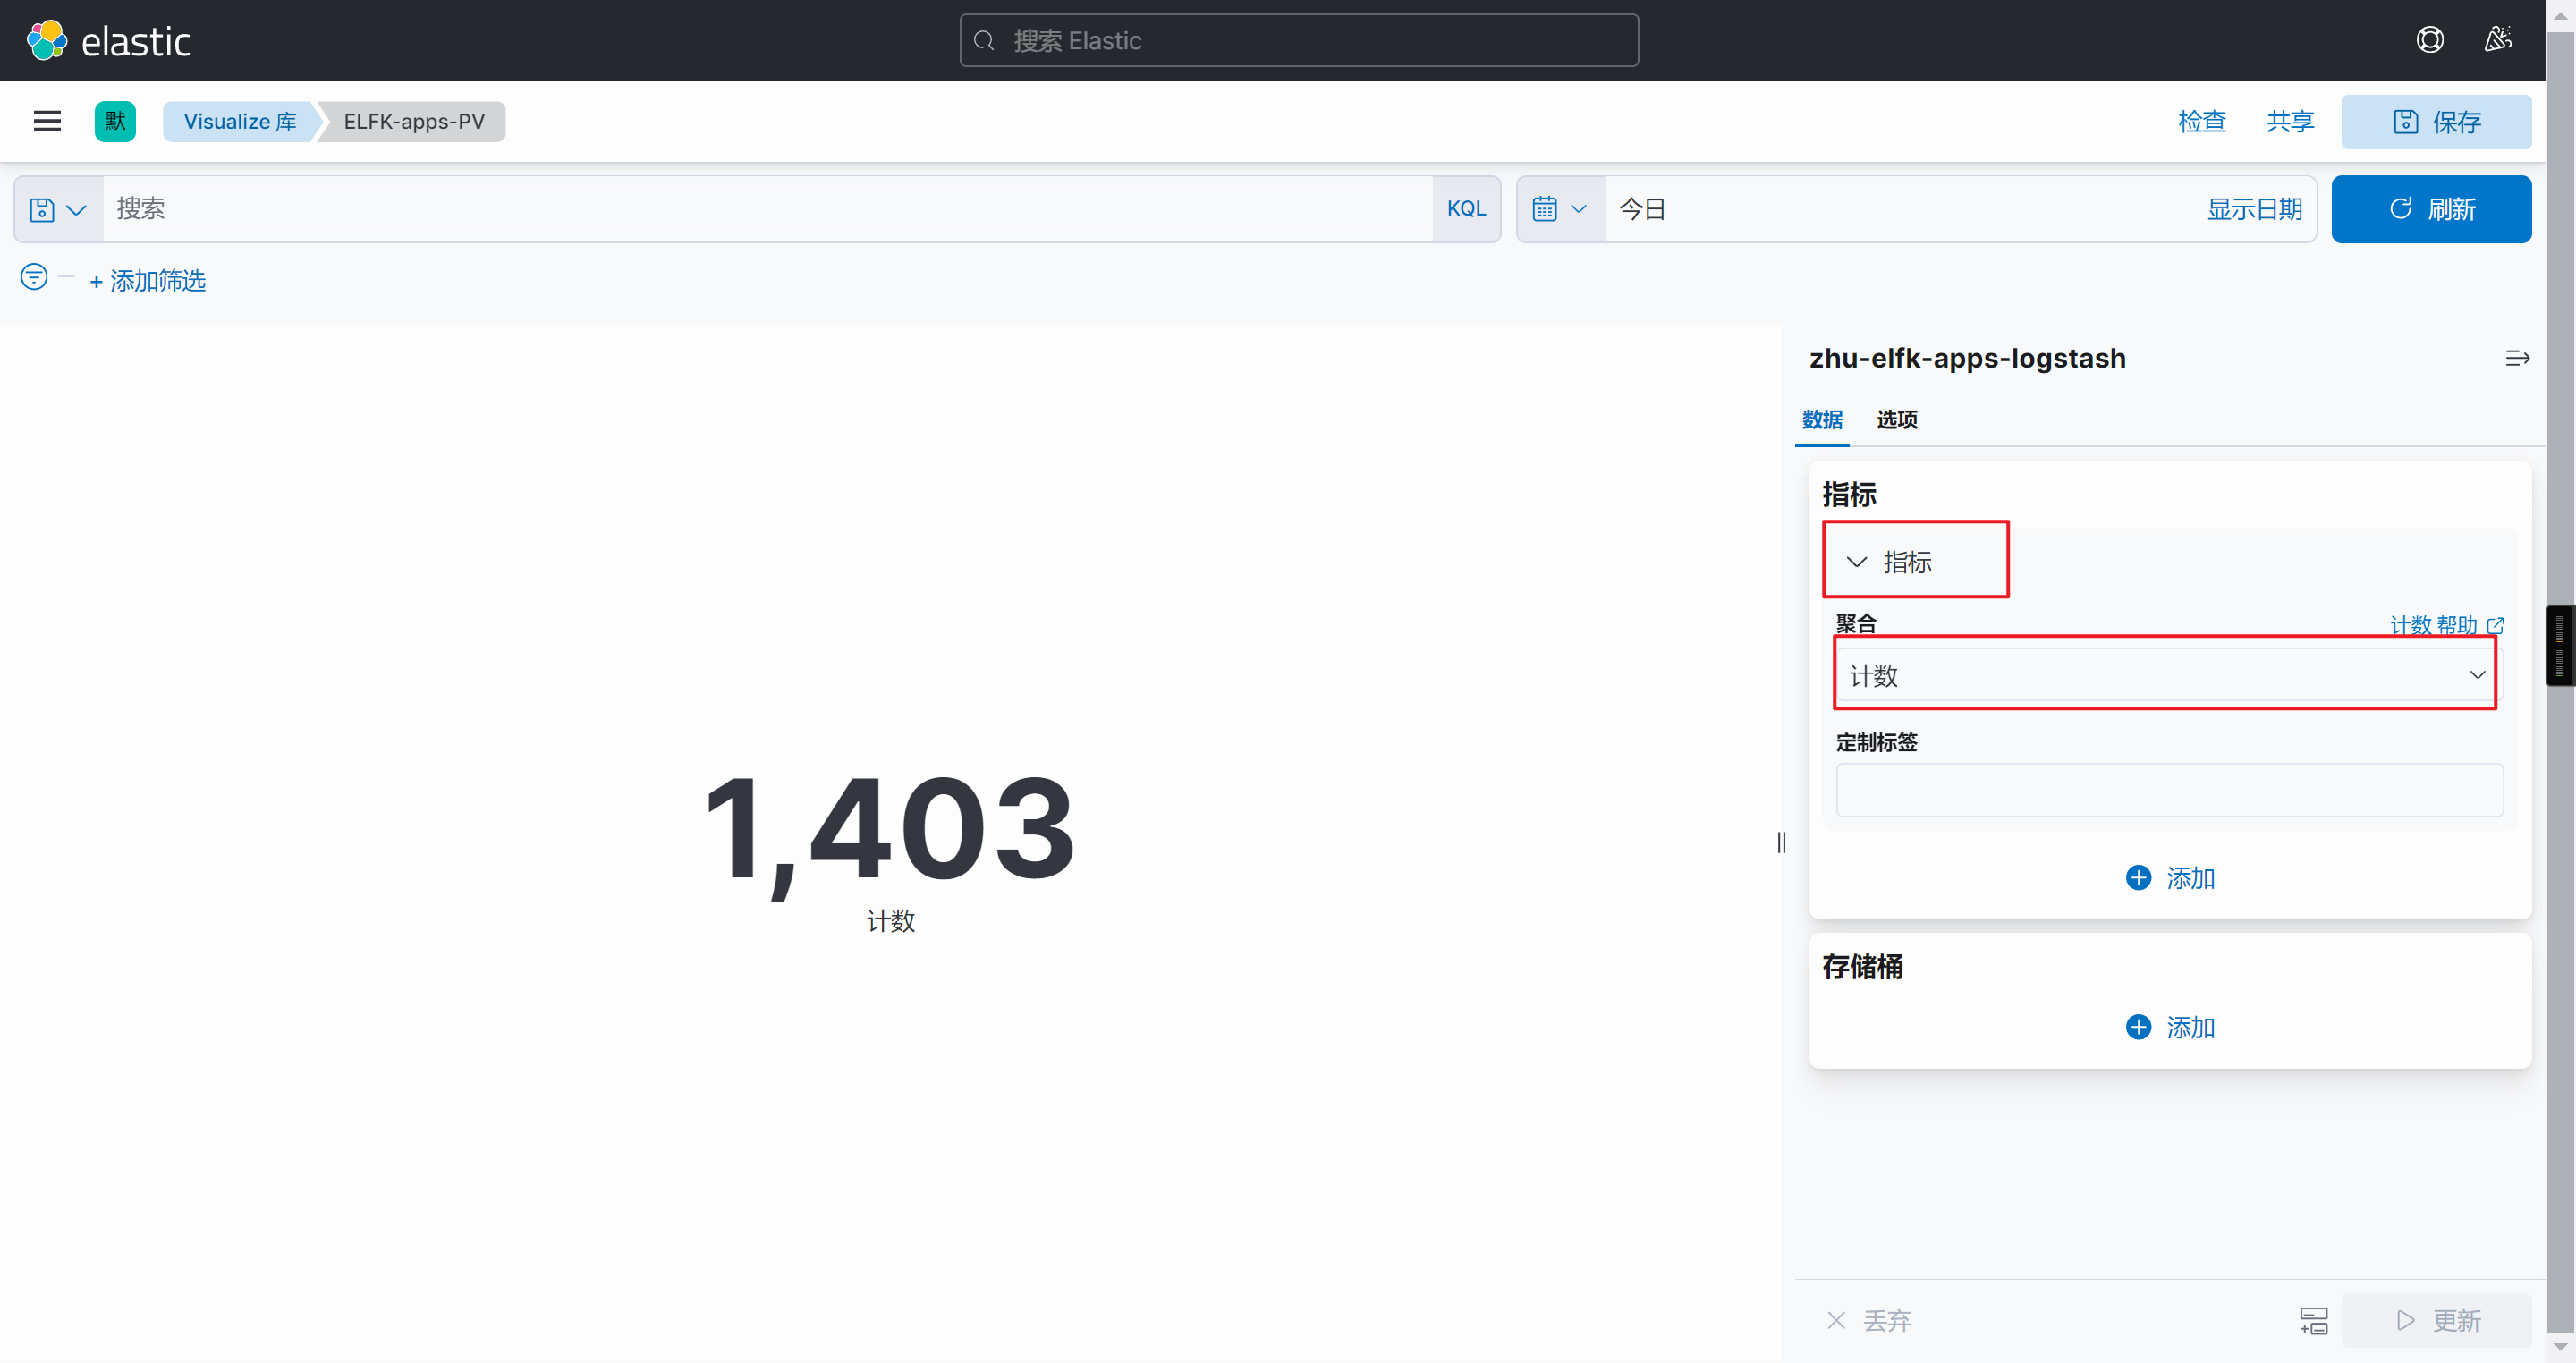Click the panel resize handle
The width and height of the screenshot is (2576, 1363).
1781,843
